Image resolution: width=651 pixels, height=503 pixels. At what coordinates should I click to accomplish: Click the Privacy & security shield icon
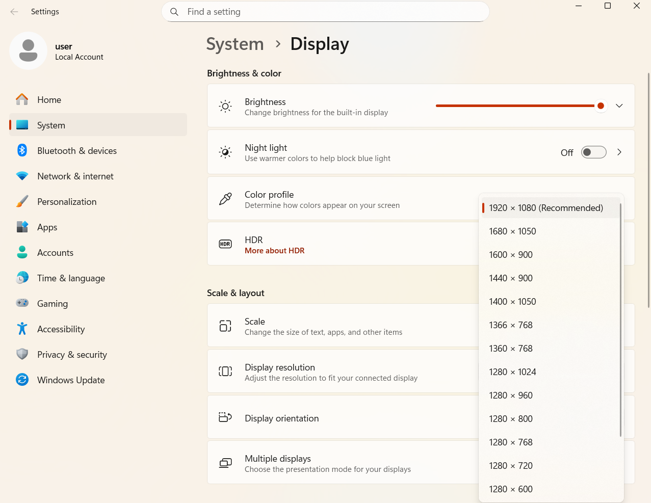22,354
